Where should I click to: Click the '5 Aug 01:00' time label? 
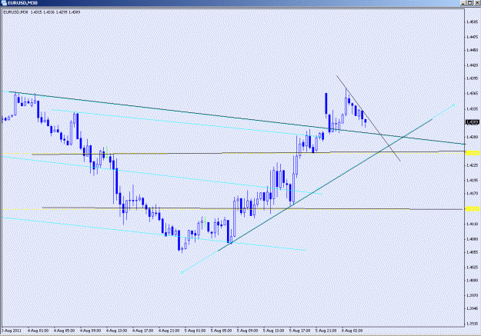(195, 331)
